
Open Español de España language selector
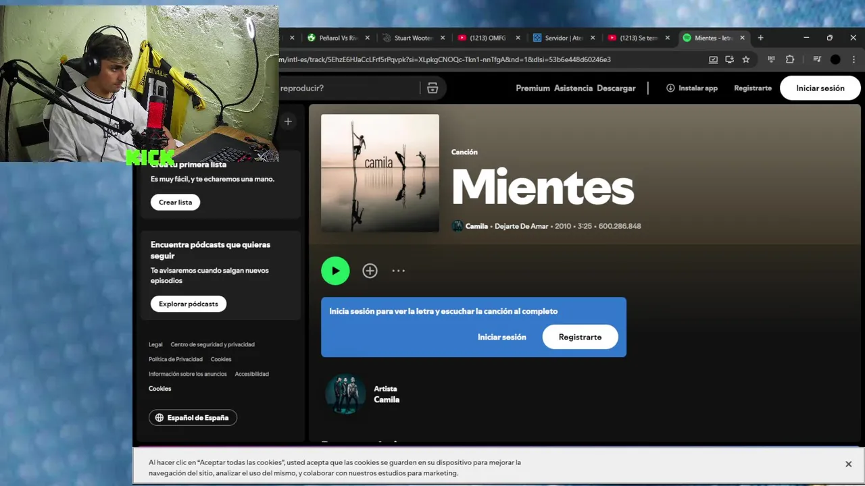pos(193,418)
